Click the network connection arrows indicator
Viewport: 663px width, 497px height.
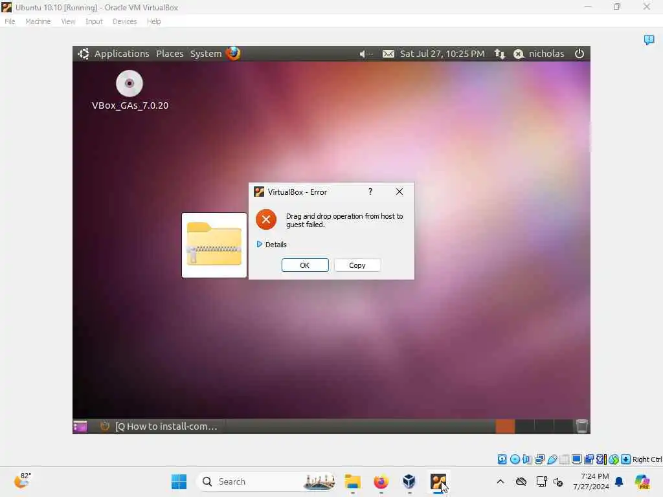[500, 54]
